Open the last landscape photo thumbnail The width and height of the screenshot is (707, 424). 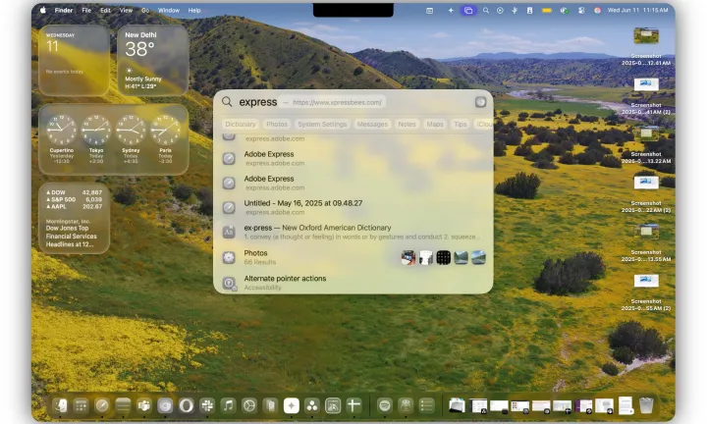(x=478, y=258)
